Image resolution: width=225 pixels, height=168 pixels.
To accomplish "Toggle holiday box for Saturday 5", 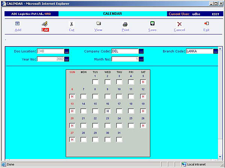I will (x=143, y=82).
